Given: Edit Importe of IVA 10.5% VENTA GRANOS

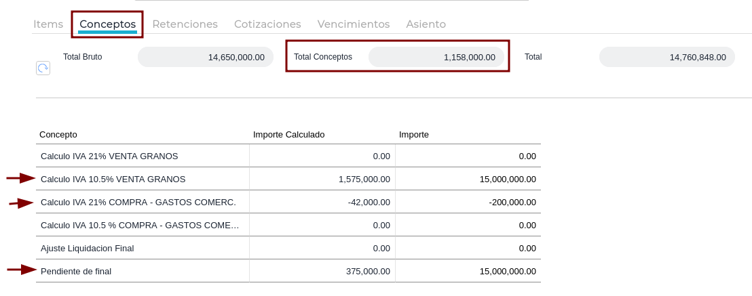Looking at the screenshot, I should click(x=468, y=179).
